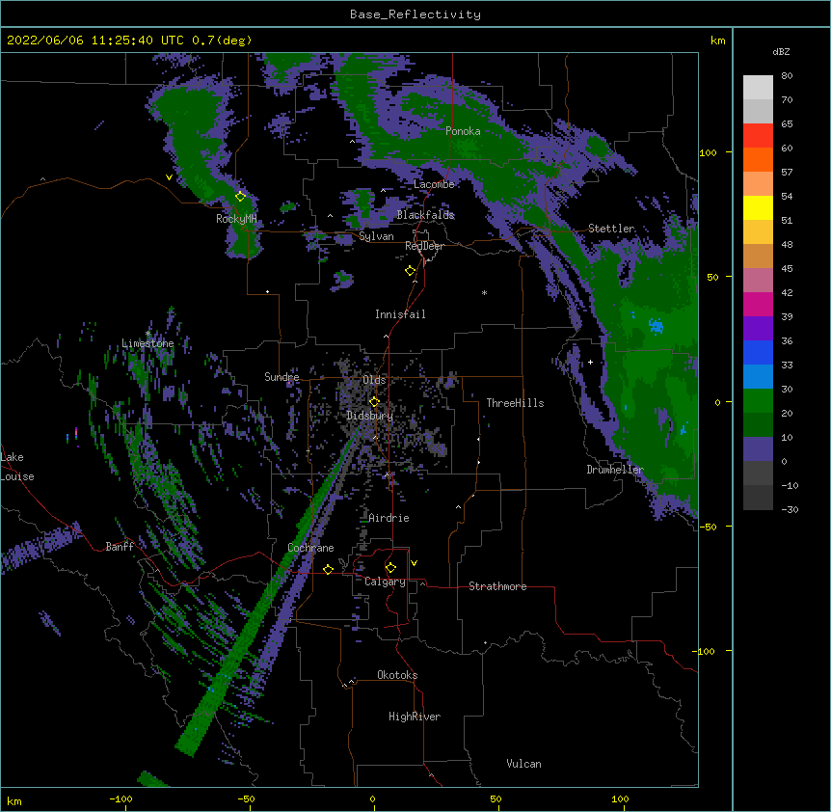
Task: Click the white cross west of Drumheller echo
Action: point(590,362)
